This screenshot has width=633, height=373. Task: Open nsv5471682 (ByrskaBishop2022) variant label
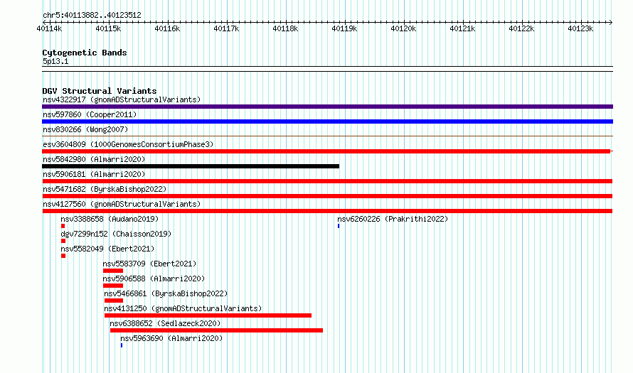[x=105, y=189]
